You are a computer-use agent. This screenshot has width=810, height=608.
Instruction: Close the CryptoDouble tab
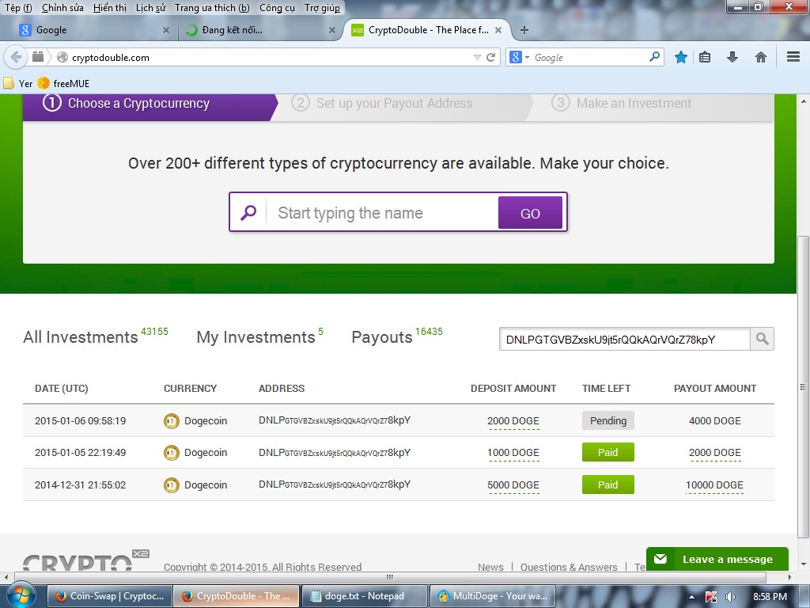pyautogui.click(x=498, y=30)
